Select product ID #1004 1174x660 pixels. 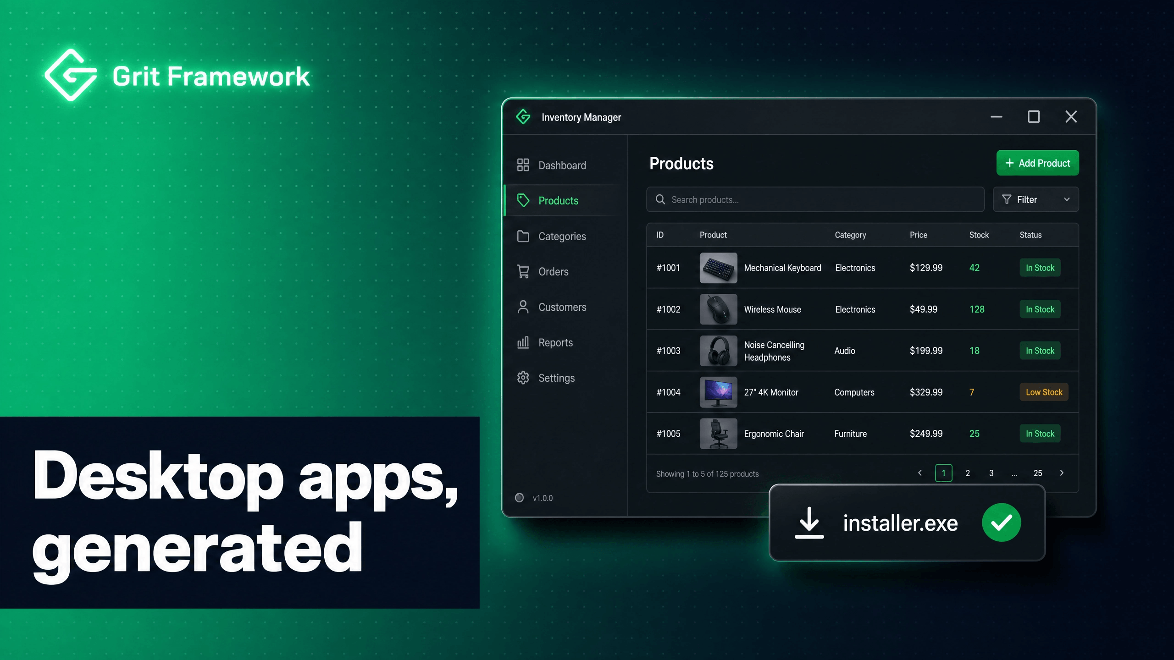(668, 392)
